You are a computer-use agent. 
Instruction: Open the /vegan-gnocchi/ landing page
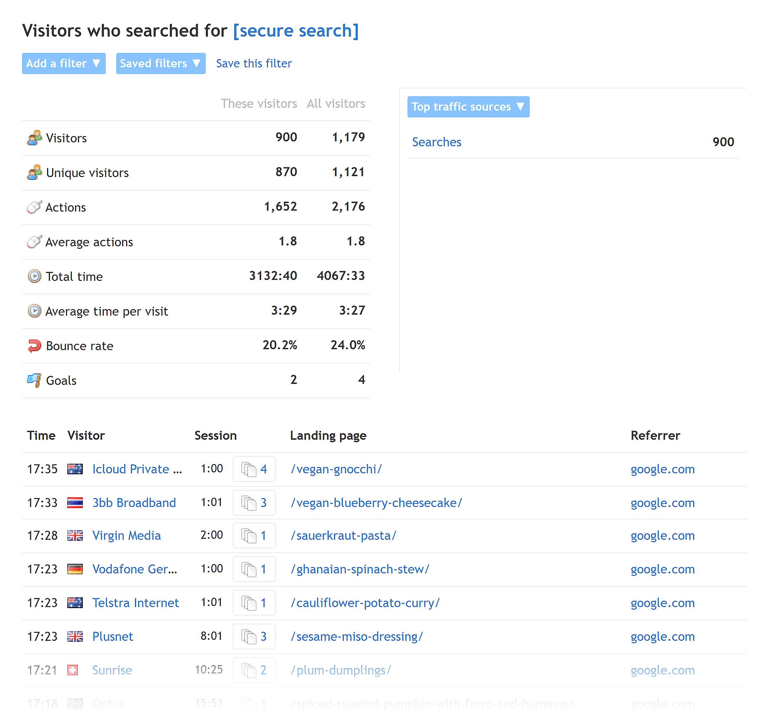(x=336, y=469)
